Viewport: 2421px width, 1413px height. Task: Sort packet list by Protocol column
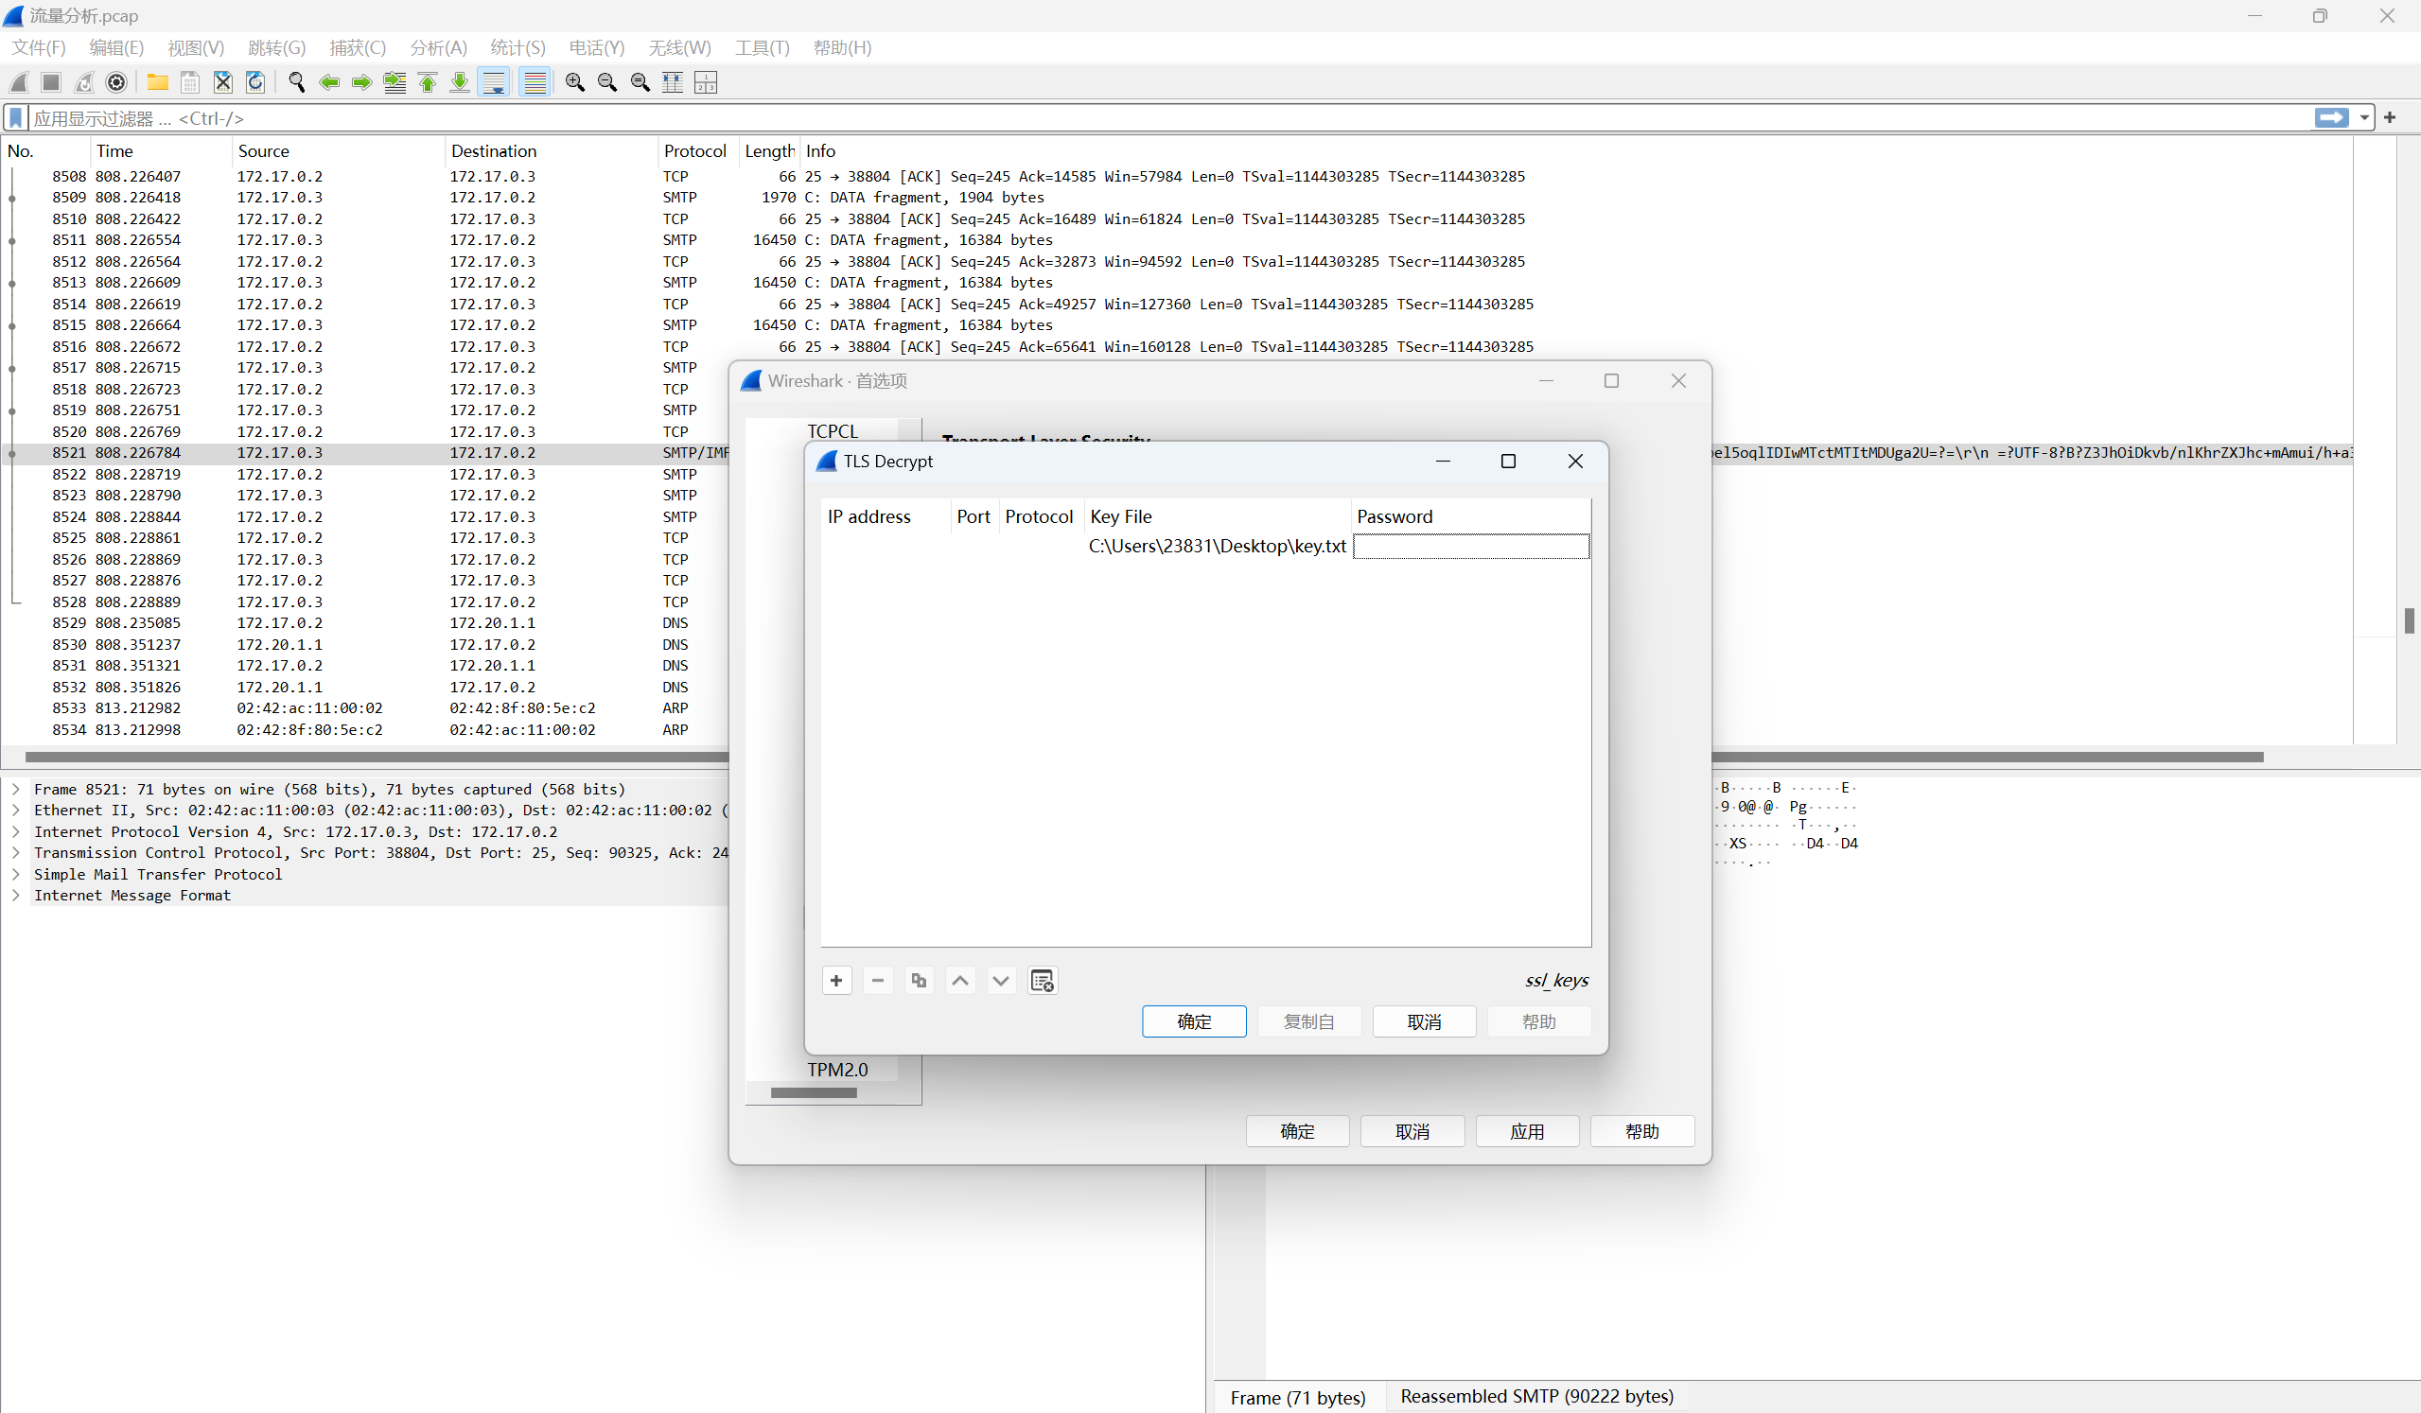[x=695, y=150]
